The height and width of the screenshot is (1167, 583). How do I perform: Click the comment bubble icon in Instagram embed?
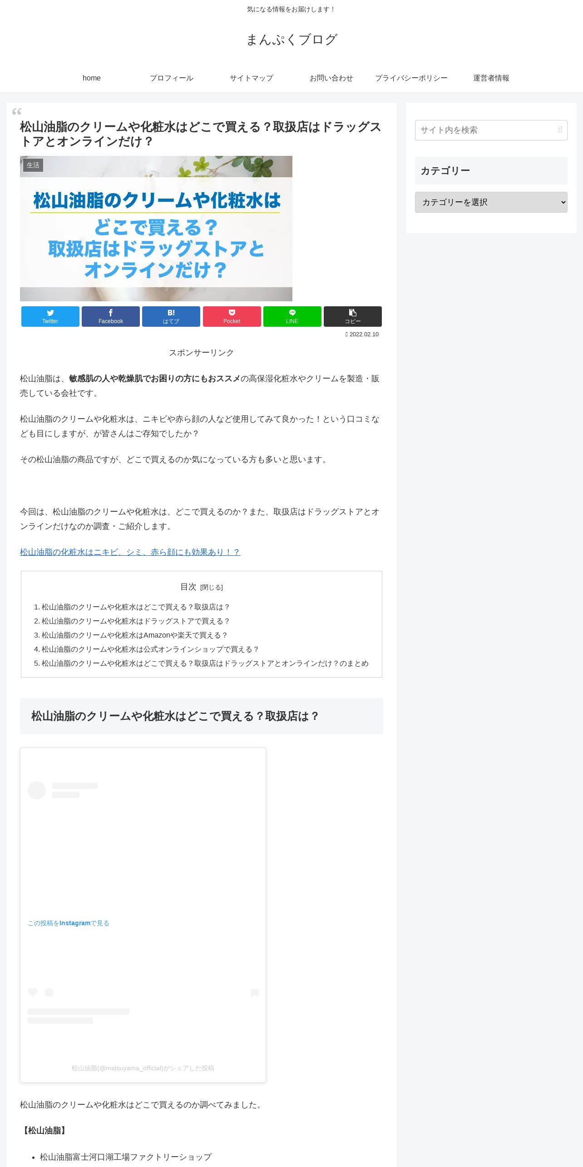[49, 992]
